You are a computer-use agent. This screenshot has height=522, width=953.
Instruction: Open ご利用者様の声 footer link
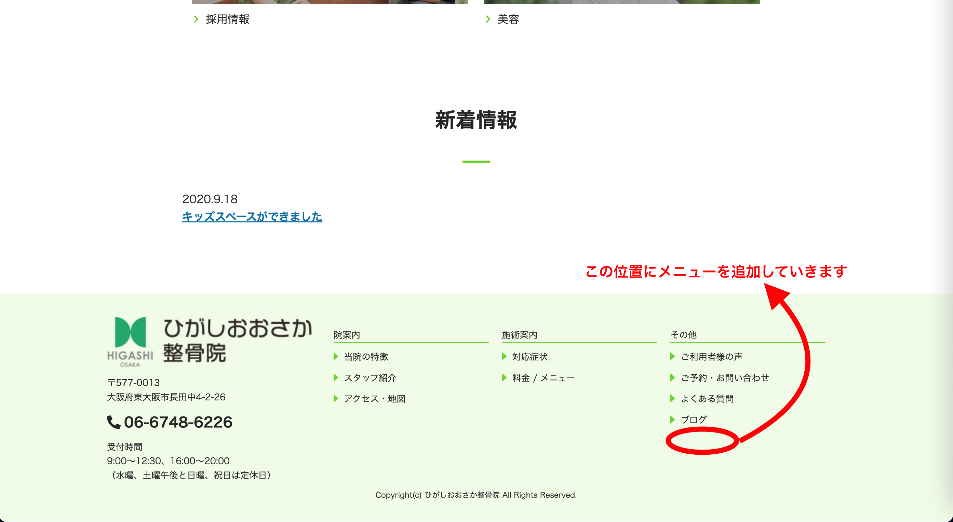click(711, 357)
